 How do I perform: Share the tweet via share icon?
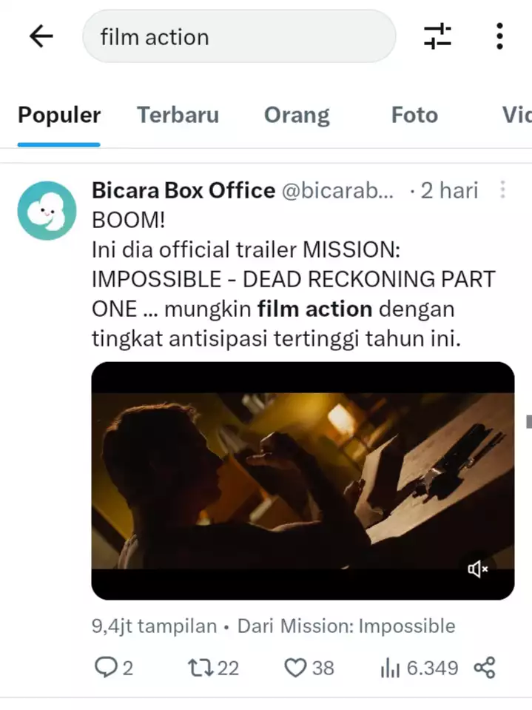485,668
